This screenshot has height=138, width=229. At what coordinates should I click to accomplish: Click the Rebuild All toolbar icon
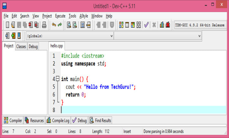tap(139, 25)
